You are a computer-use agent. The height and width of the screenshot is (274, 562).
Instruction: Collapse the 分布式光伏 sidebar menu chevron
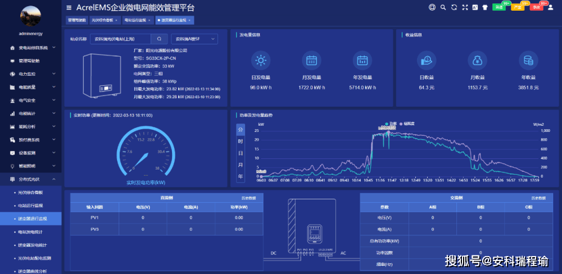click(54, 179)
